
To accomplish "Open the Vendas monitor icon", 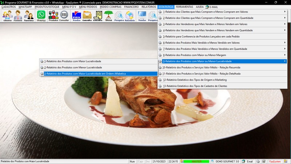I will click(x=142, y=16).
